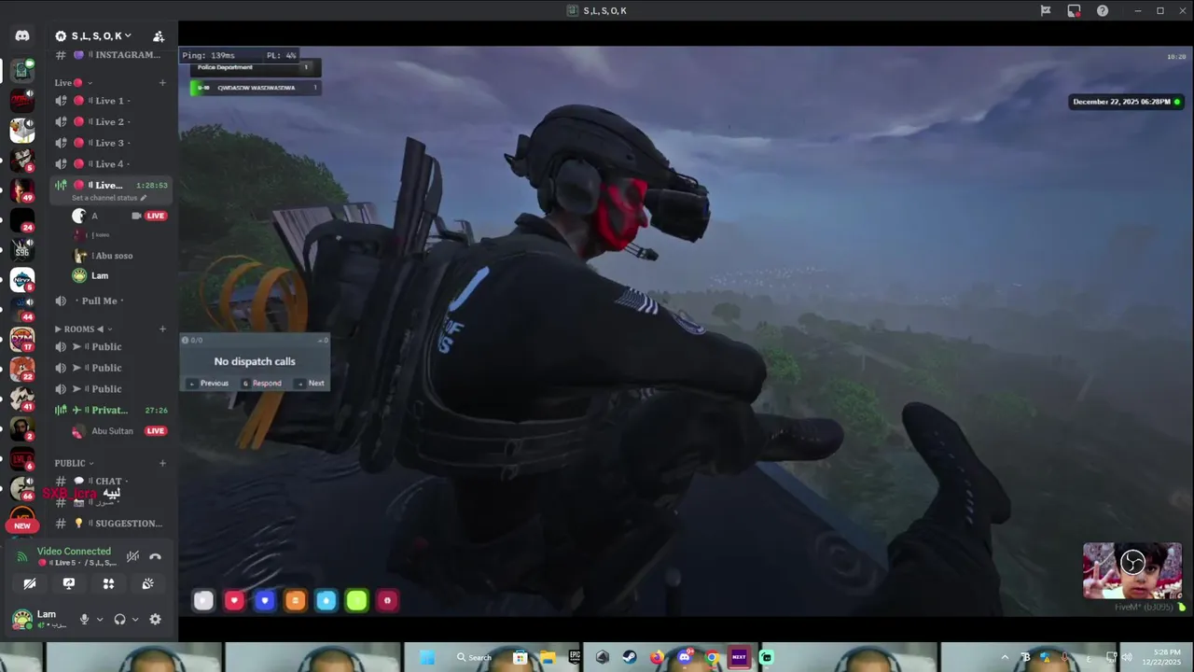Open the Windows Start button
The width and height of the screenshot is (1194, 672).
pyautogui.click(x=427, y=657)
